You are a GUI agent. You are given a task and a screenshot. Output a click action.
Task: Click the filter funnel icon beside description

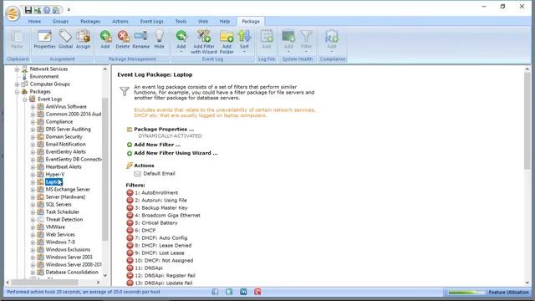125,91
